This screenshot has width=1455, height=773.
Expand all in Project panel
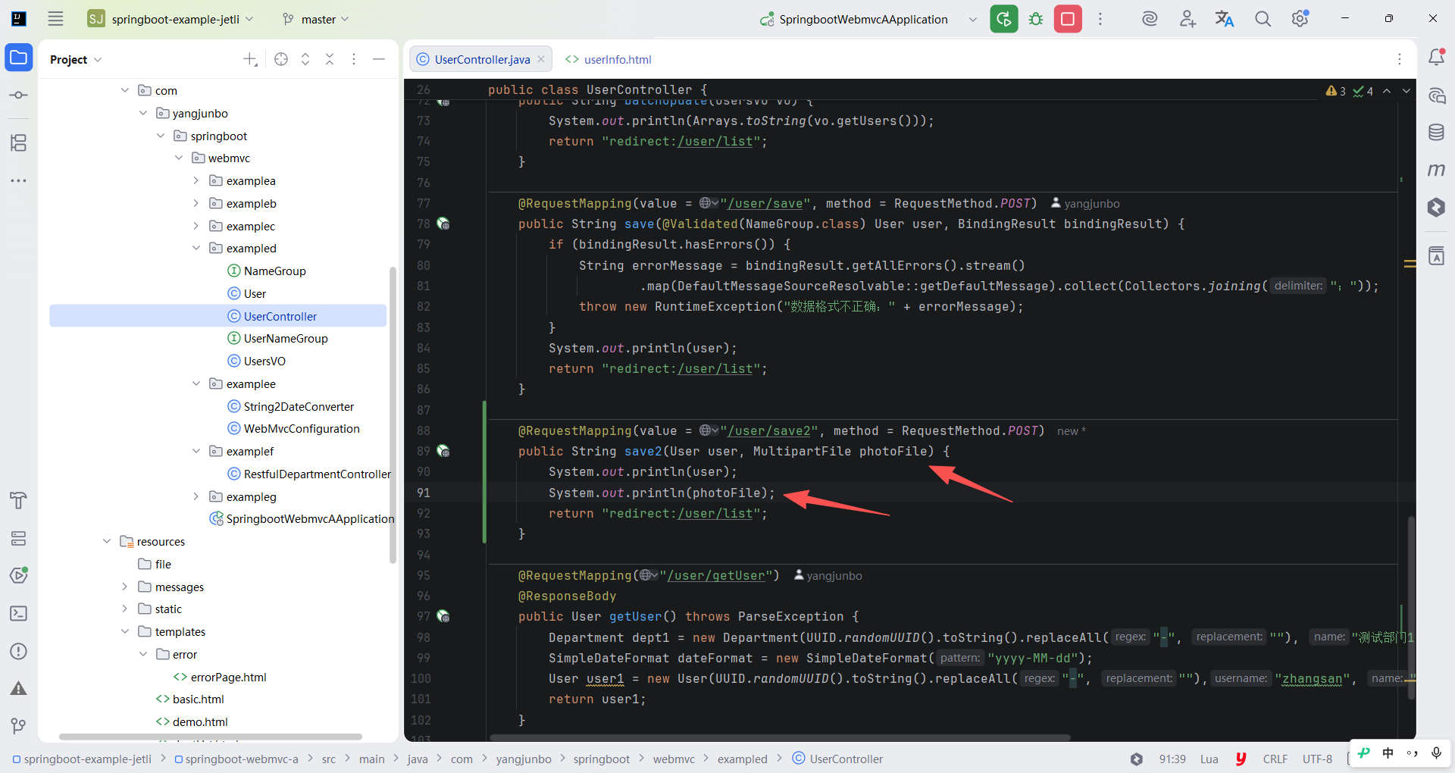click(305, 59)
